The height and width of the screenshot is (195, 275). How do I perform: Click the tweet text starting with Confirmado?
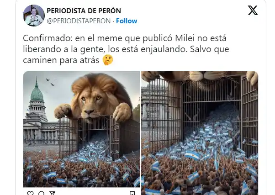tap(126, 49)
